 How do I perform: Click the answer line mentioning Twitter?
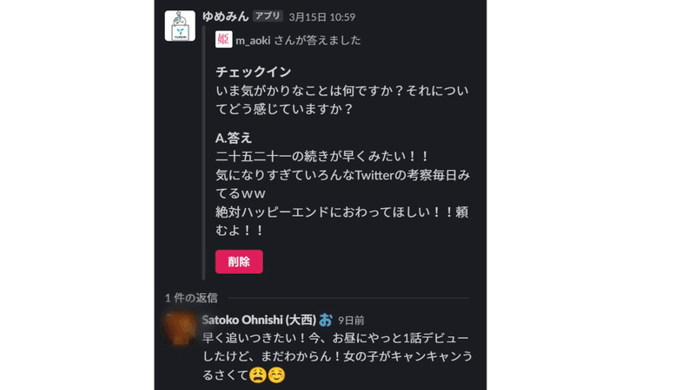[342, 184]
